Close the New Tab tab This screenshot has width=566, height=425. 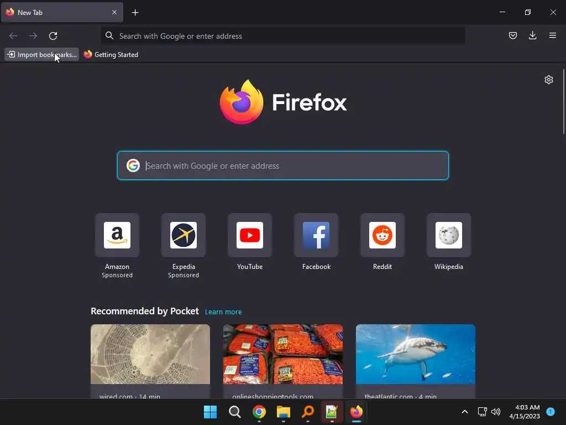click(x=114, y=12)
